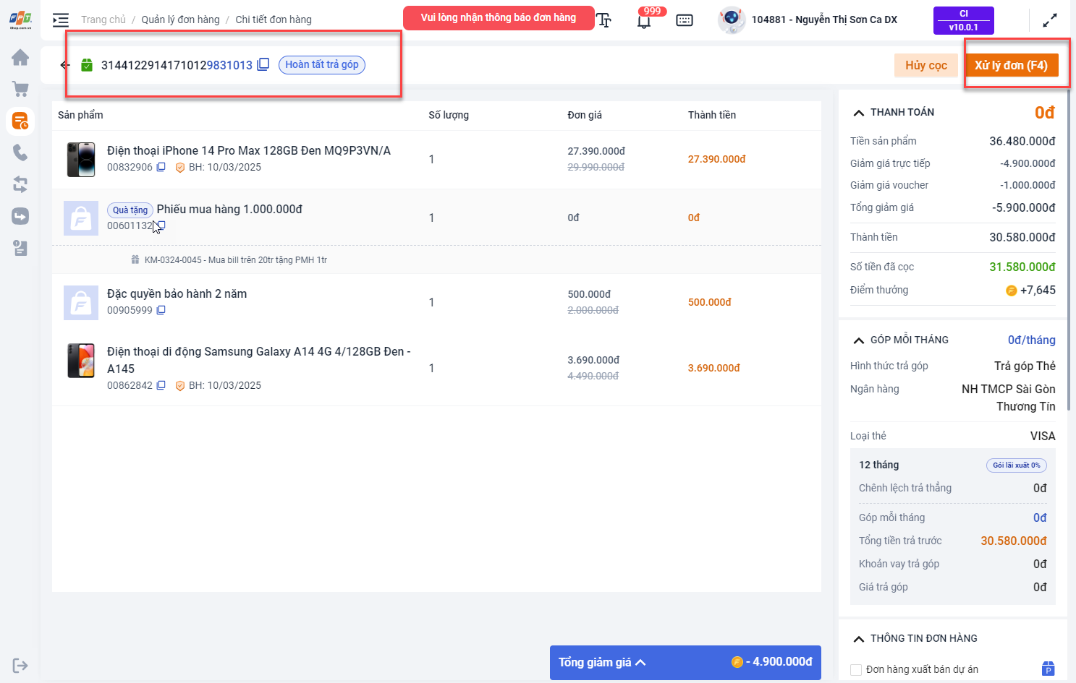
Task: Copy product code 00601132
Action: click(x=161, y=225)
